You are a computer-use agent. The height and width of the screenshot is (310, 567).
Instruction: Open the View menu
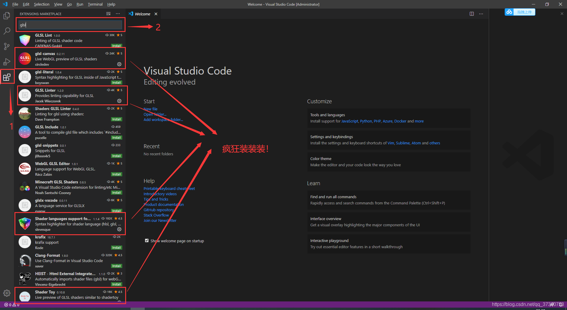pos(58,4)
